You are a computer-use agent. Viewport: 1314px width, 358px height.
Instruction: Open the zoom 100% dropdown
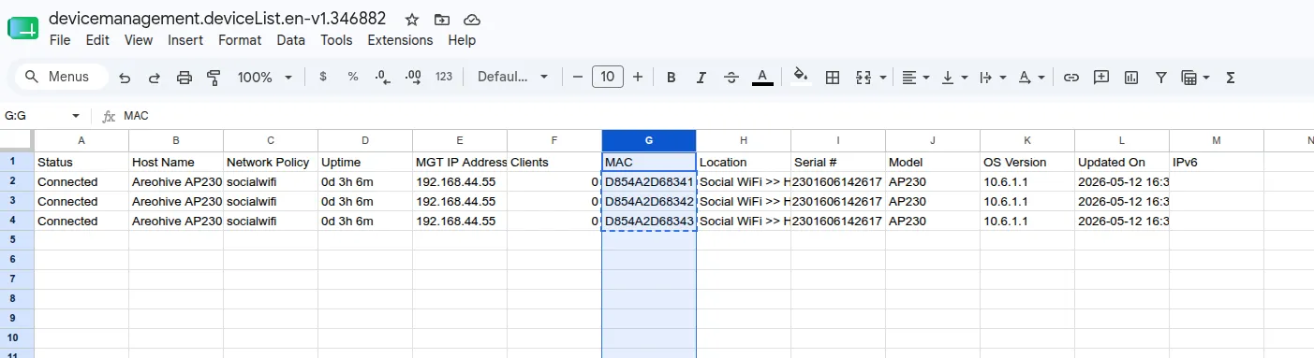(265, 77)
